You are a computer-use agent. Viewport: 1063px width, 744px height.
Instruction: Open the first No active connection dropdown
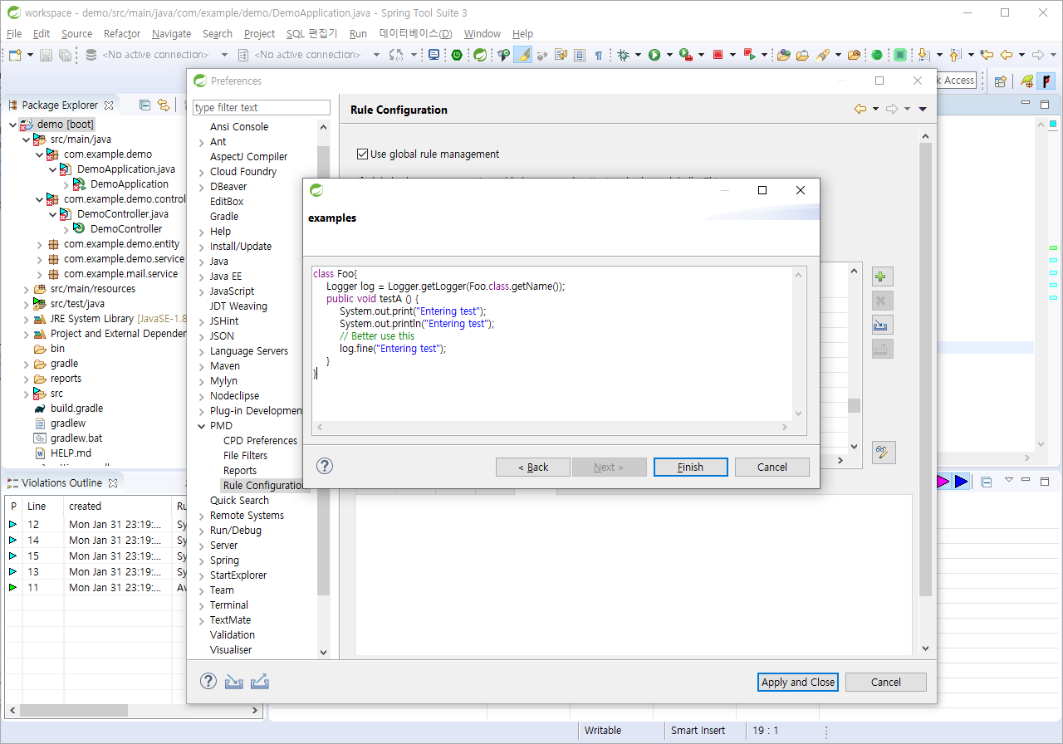click(x=224, y=55)
